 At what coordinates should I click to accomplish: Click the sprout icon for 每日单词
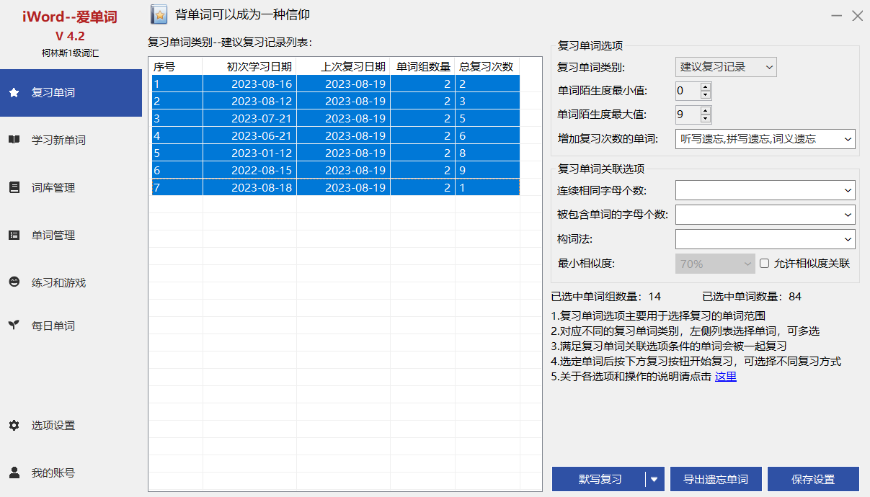pos(14,326)
